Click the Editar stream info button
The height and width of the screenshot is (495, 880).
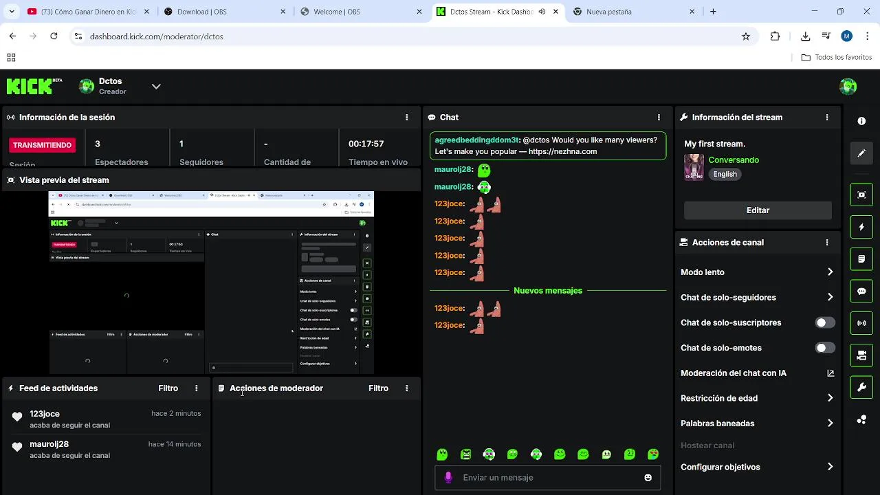(x=758, y=210)
